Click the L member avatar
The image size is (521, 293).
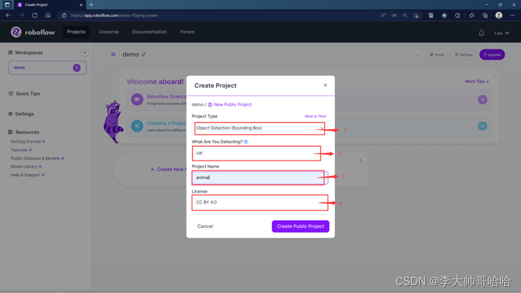coord(418,55)
